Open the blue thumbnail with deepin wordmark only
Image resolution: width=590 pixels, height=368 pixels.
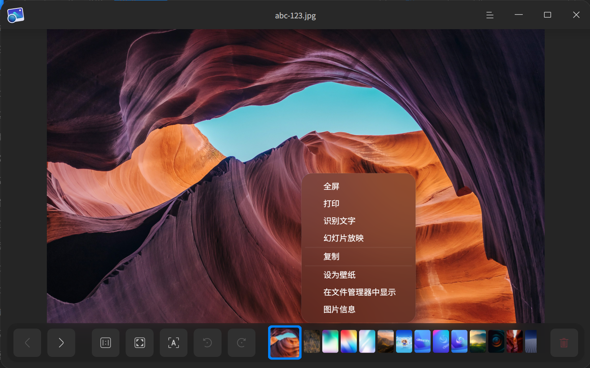(423, 341)
